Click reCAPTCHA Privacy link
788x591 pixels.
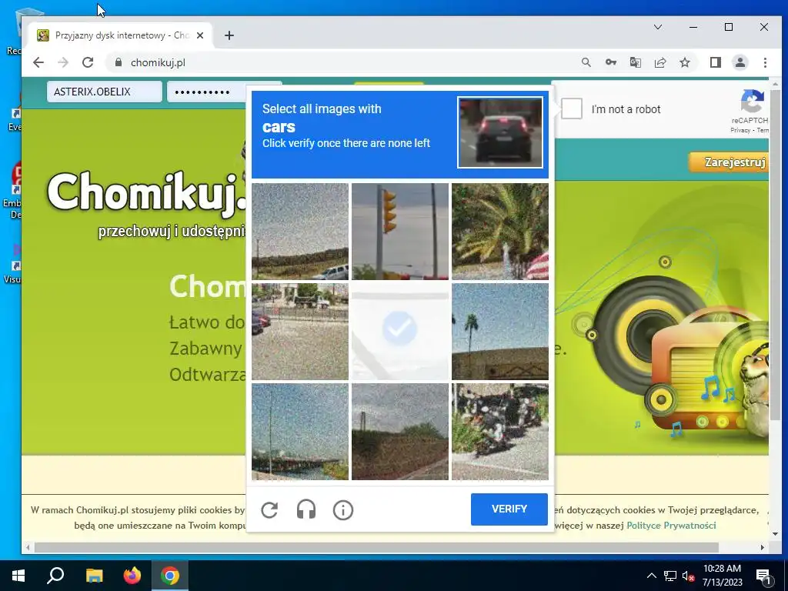pos(740,130)
